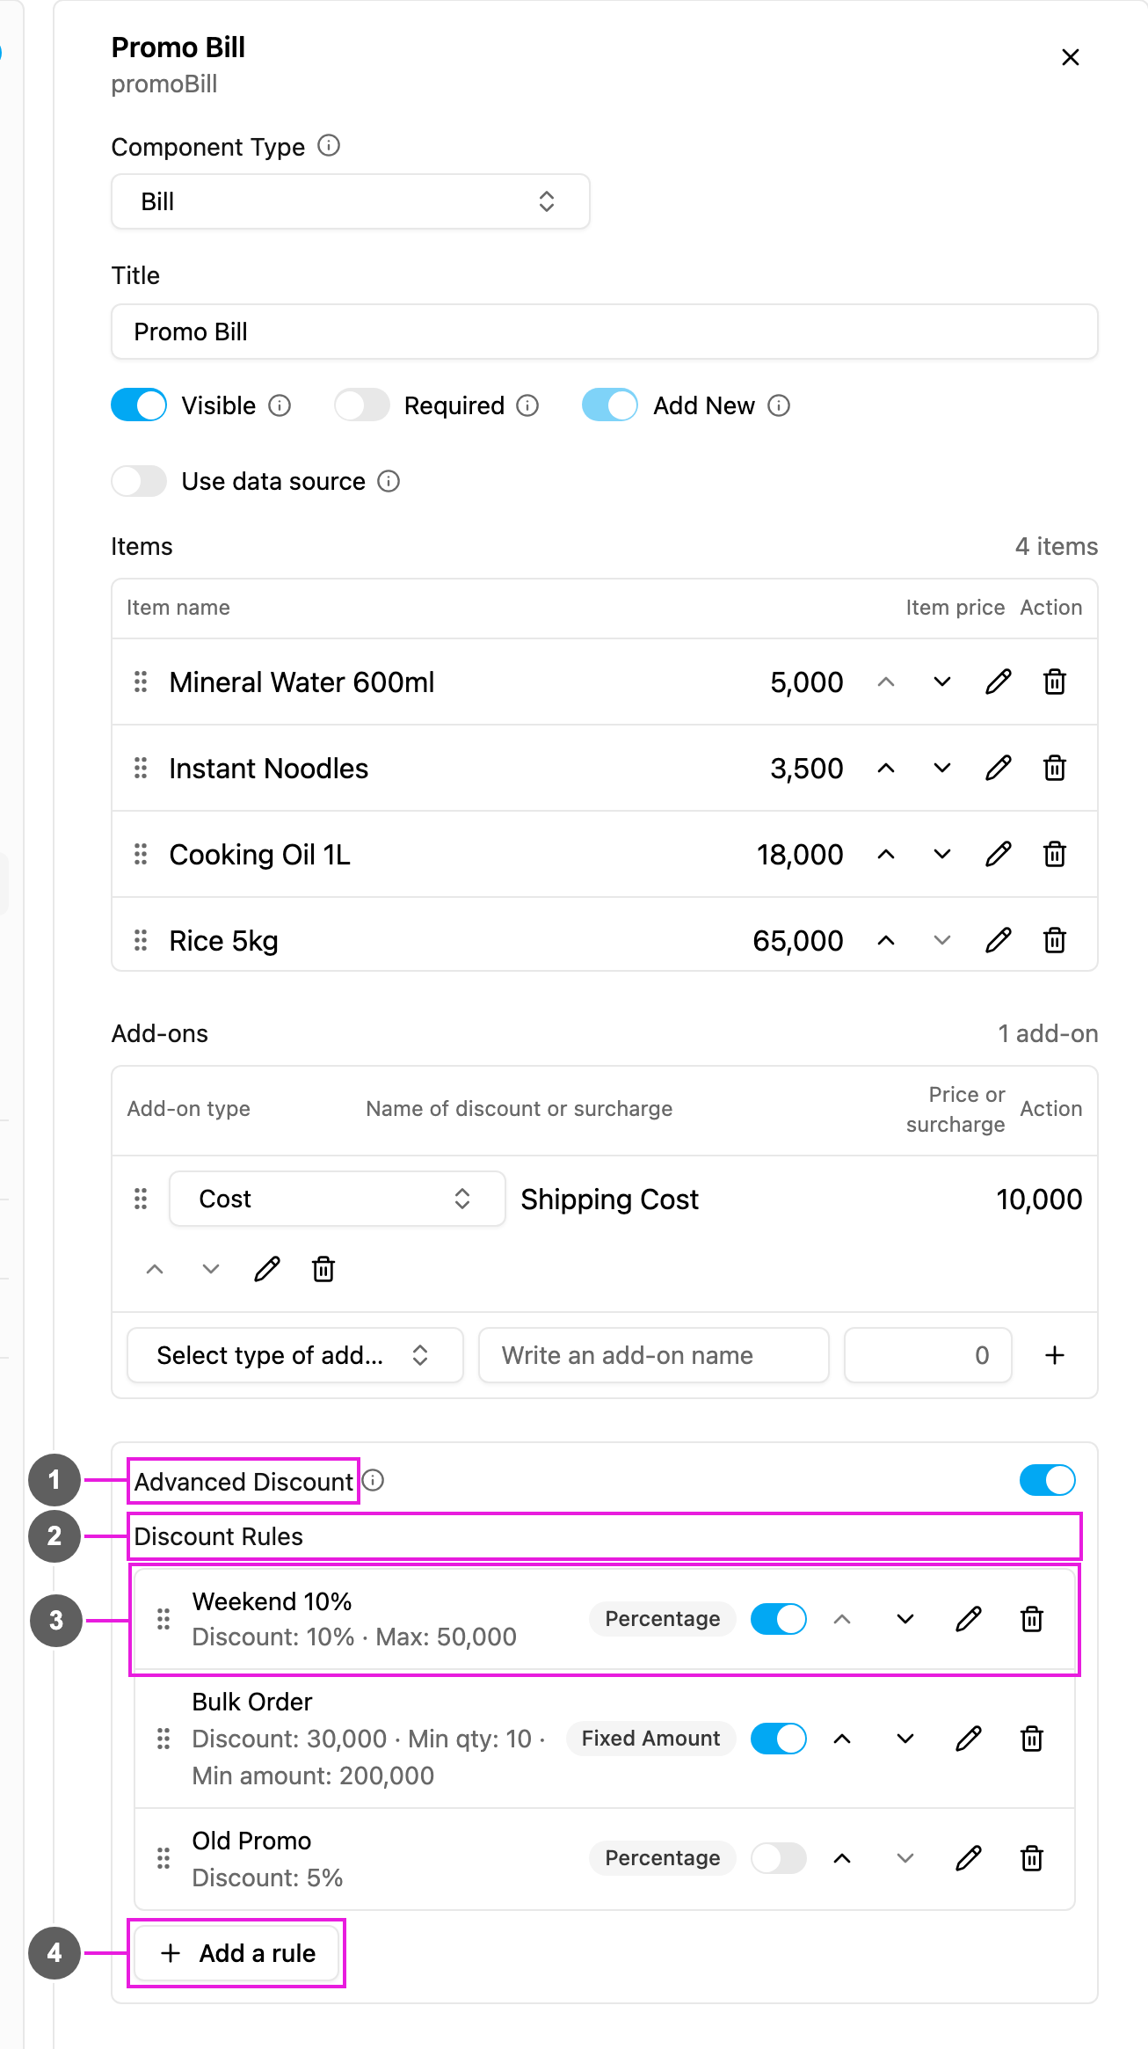Toggle the Add New switch
The image size is (1148, 2049).
tap(610, 405)
